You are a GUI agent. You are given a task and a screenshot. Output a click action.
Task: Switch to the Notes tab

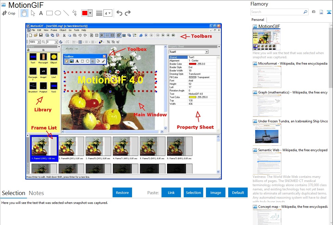pyautogui.click(x=36, y=193)
